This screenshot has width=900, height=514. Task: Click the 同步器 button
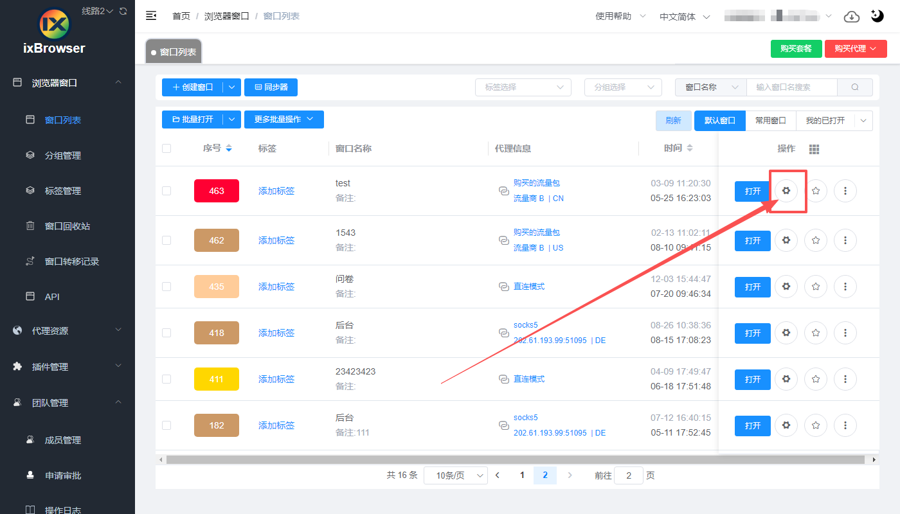tap(271, 87)
